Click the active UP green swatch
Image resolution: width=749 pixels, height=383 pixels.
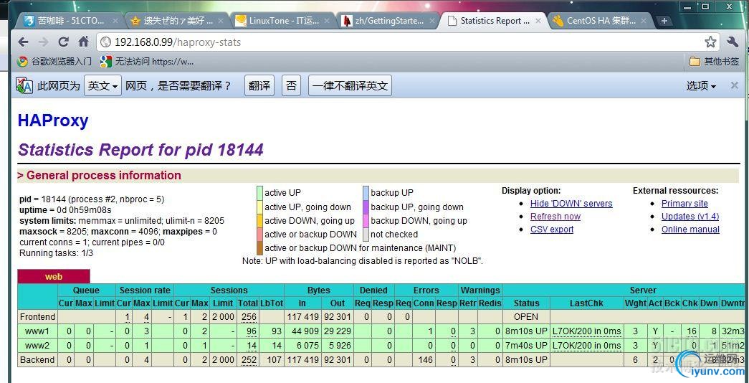[260, 193]
